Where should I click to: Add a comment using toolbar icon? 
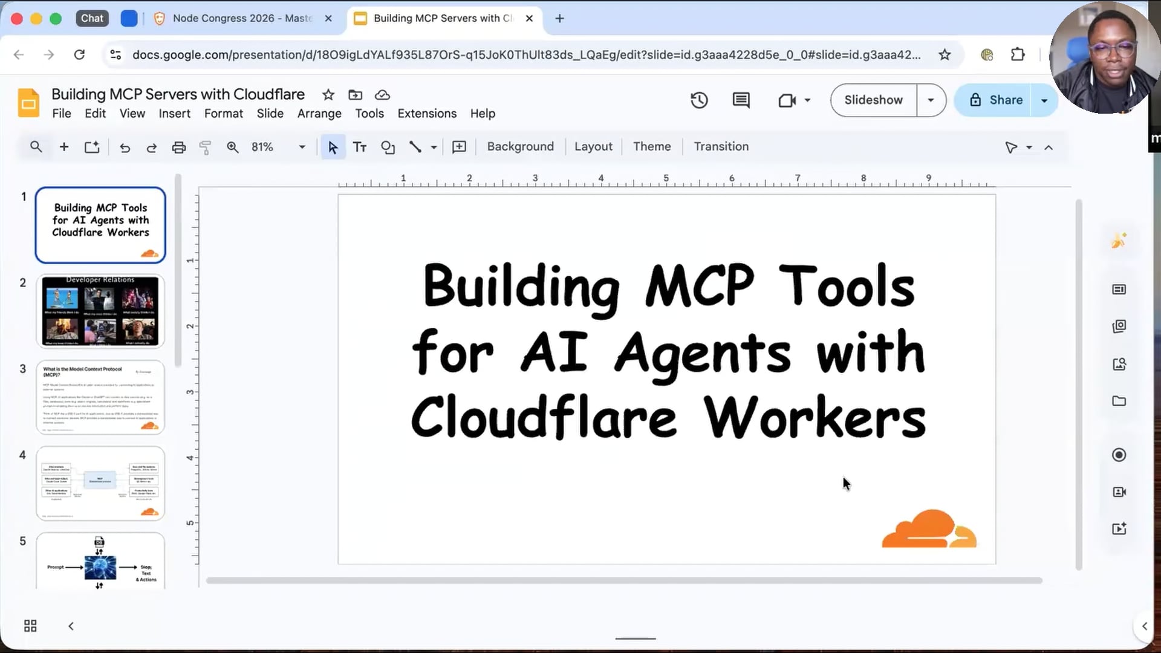(459, 147)
